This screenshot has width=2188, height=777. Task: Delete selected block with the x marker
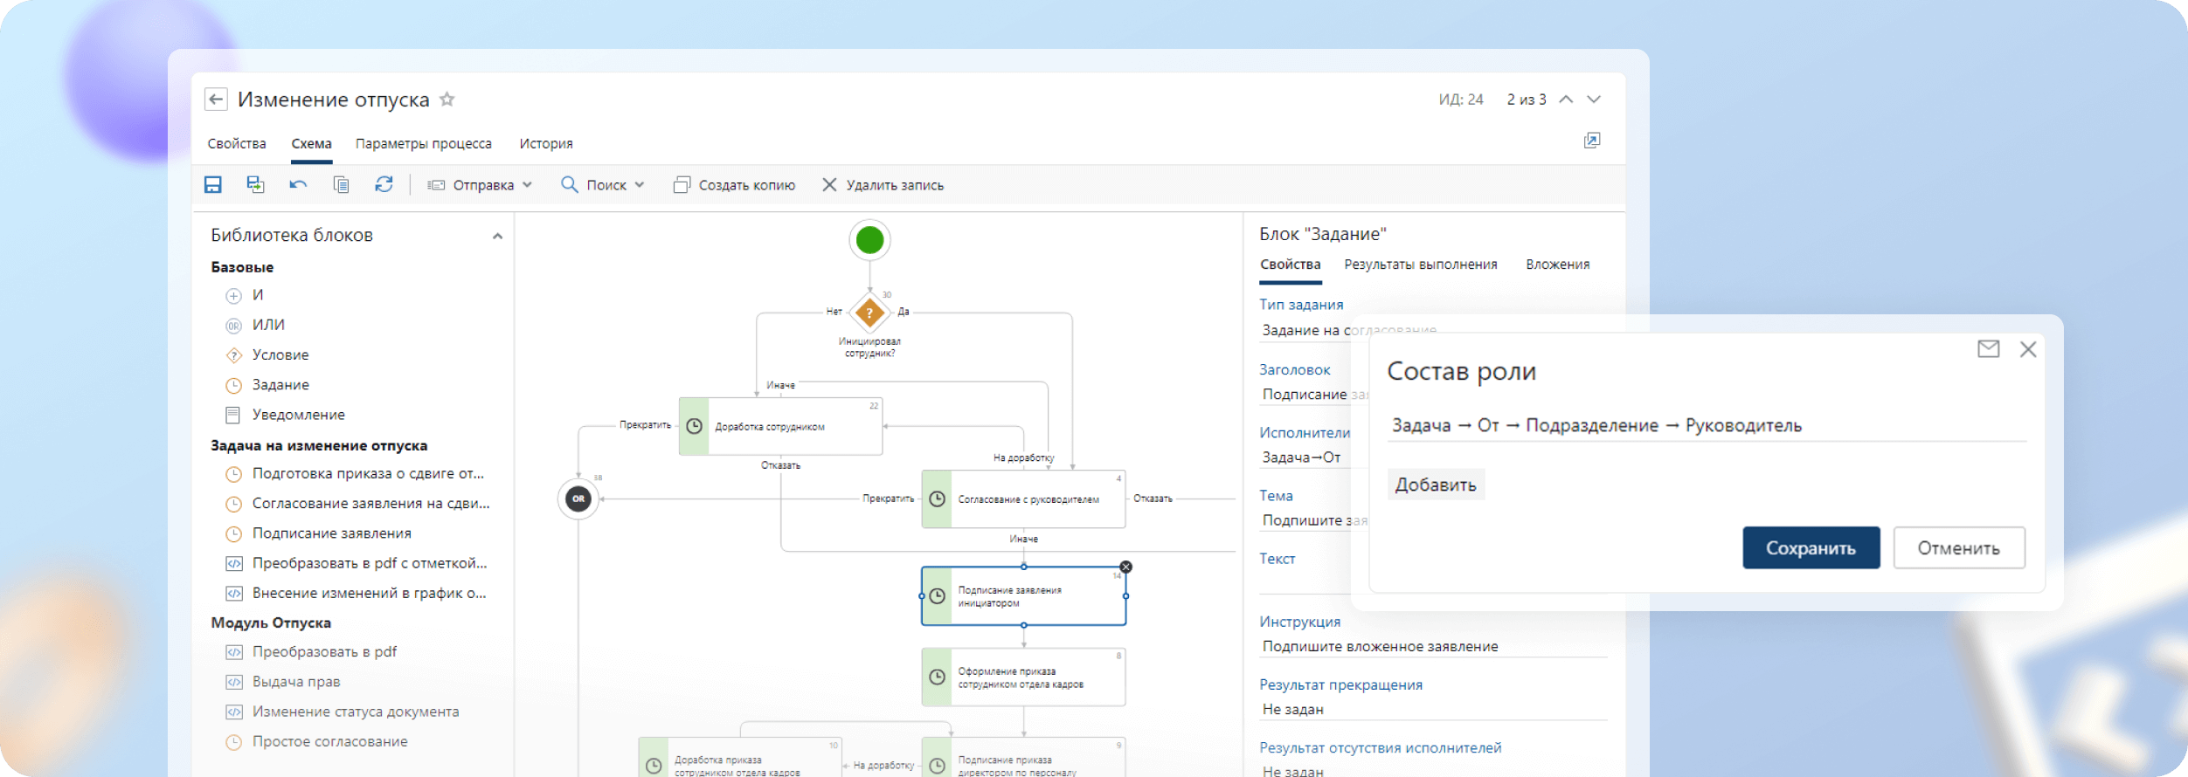[x=1125, y=567]
